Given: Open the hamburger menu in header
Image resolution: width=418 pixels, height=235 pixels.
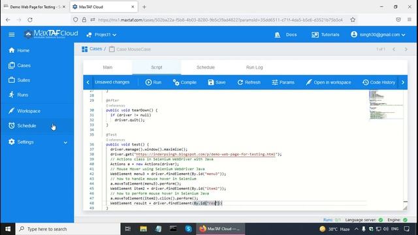Looking at the screenshot, I should 12,35.
